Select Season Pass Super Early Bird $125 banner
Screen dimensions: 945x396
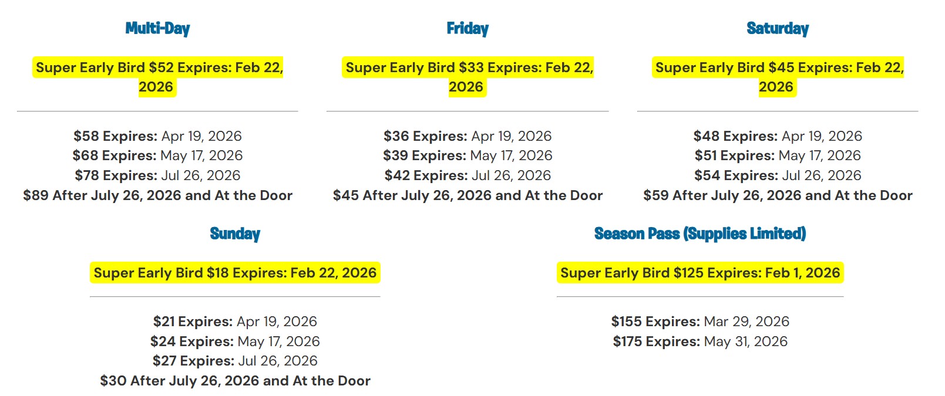point(700,273)
